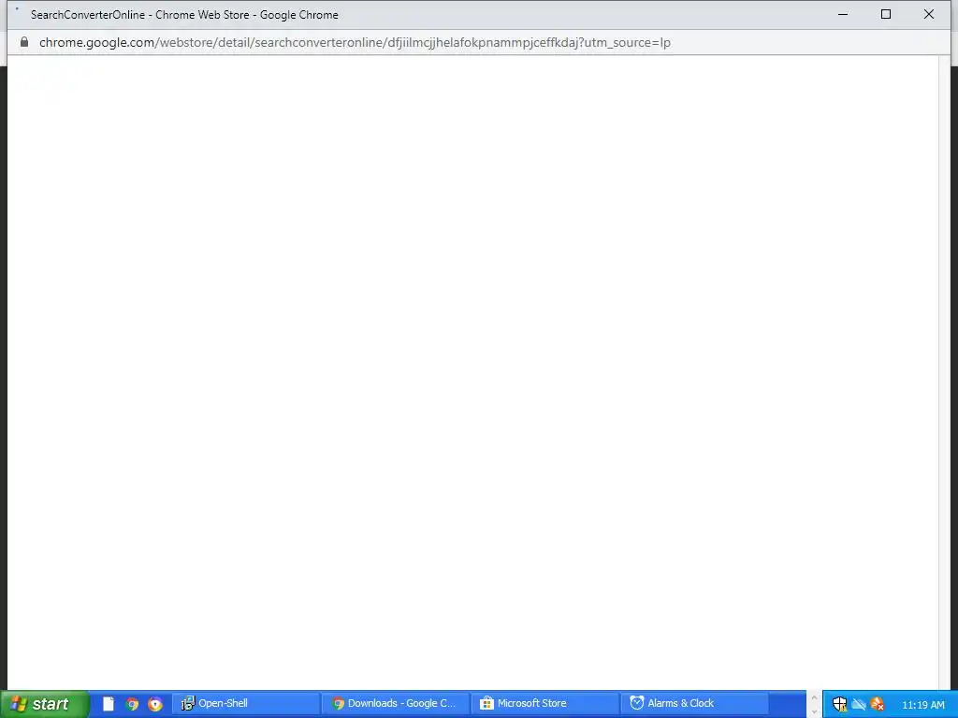The height and width of the screenshot is (718, 958).
Task: Switch to Alarms & Clock taskbar button
Action: pyautogui.click(x=695, y=703)
